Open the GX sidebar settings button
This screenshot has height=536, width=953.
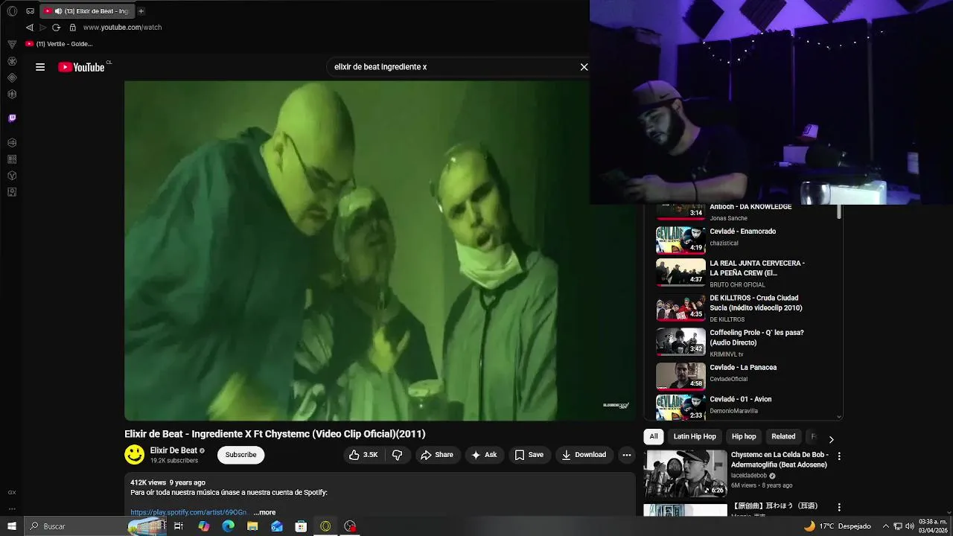click(x=12, y=493)
